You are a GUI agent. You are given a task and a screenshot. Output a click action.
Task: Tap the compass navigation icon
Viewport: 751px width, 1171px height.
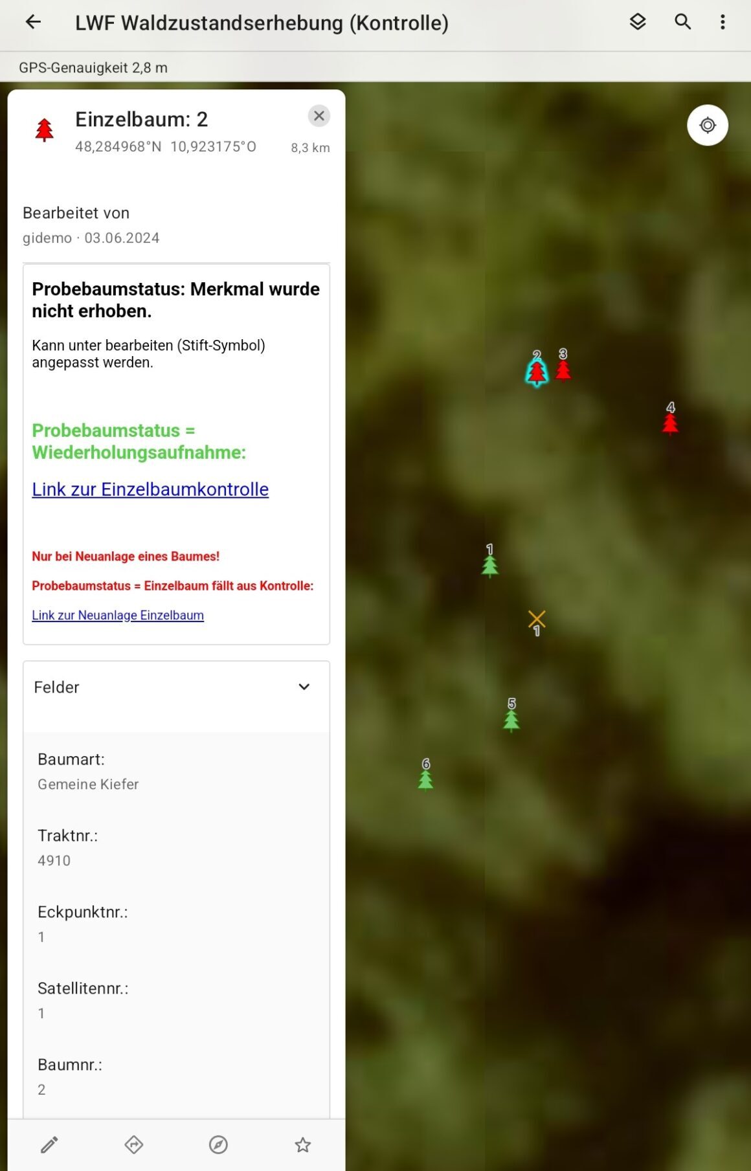click(218, 1144)
